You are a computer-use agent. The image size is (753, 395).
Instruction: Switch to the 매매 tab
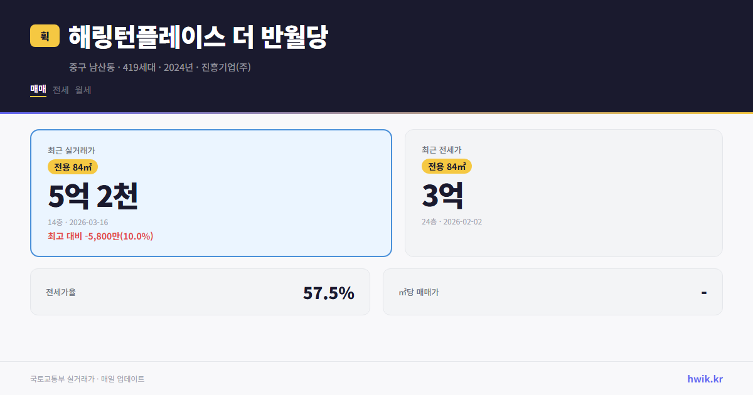pyautogui.click(x=38, y=90)
